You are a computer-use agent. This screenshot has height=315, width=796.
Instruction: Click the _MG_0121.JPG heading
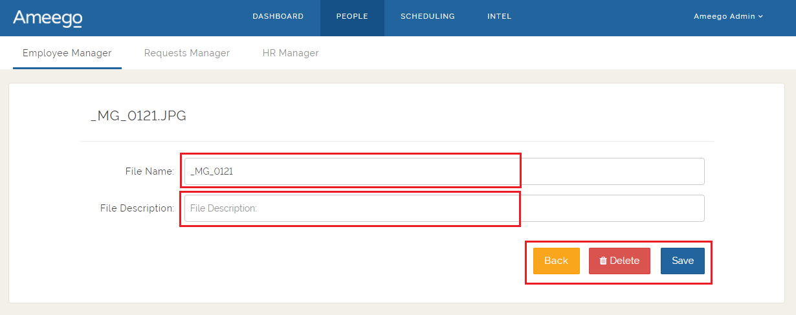click(x=138, y=116)
